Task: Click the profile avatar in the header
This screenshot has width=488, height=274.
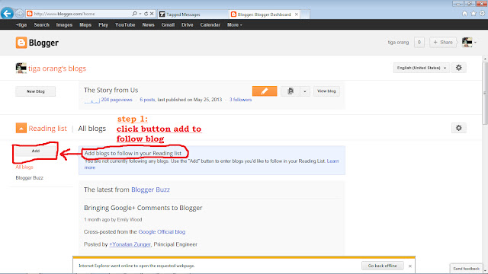Action: tap(467, 43)
